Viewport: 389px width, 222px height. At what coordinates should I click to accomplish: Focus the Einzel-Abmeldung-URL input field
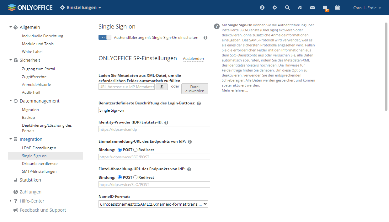coord(154,184)
